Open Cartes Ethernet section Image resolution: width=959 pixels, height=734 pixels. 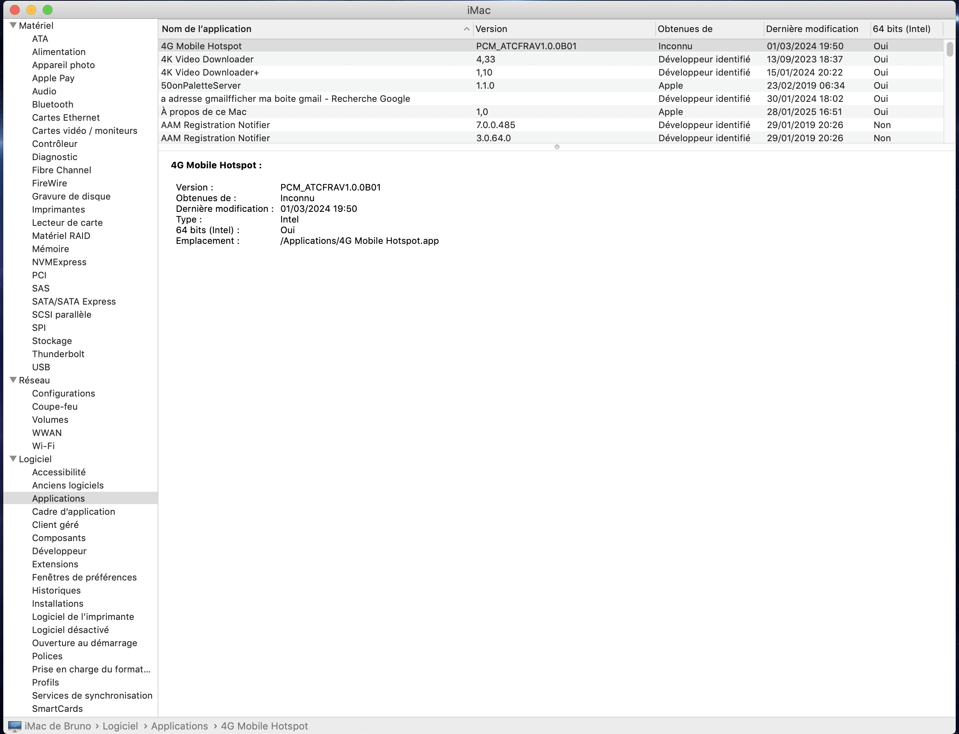click(x=66, y=117)
